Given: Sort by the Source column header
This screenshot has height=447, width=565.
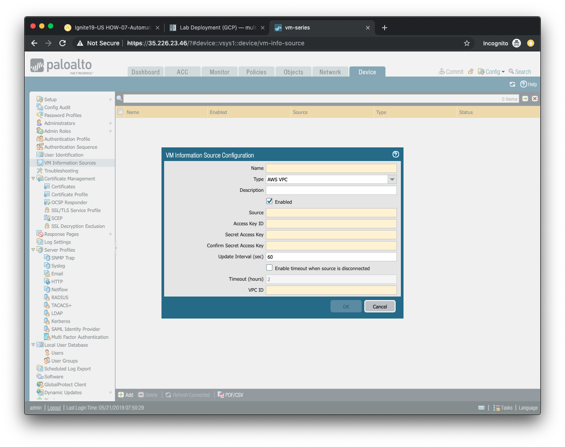Looking at the screenshot, I should (332, 112).
